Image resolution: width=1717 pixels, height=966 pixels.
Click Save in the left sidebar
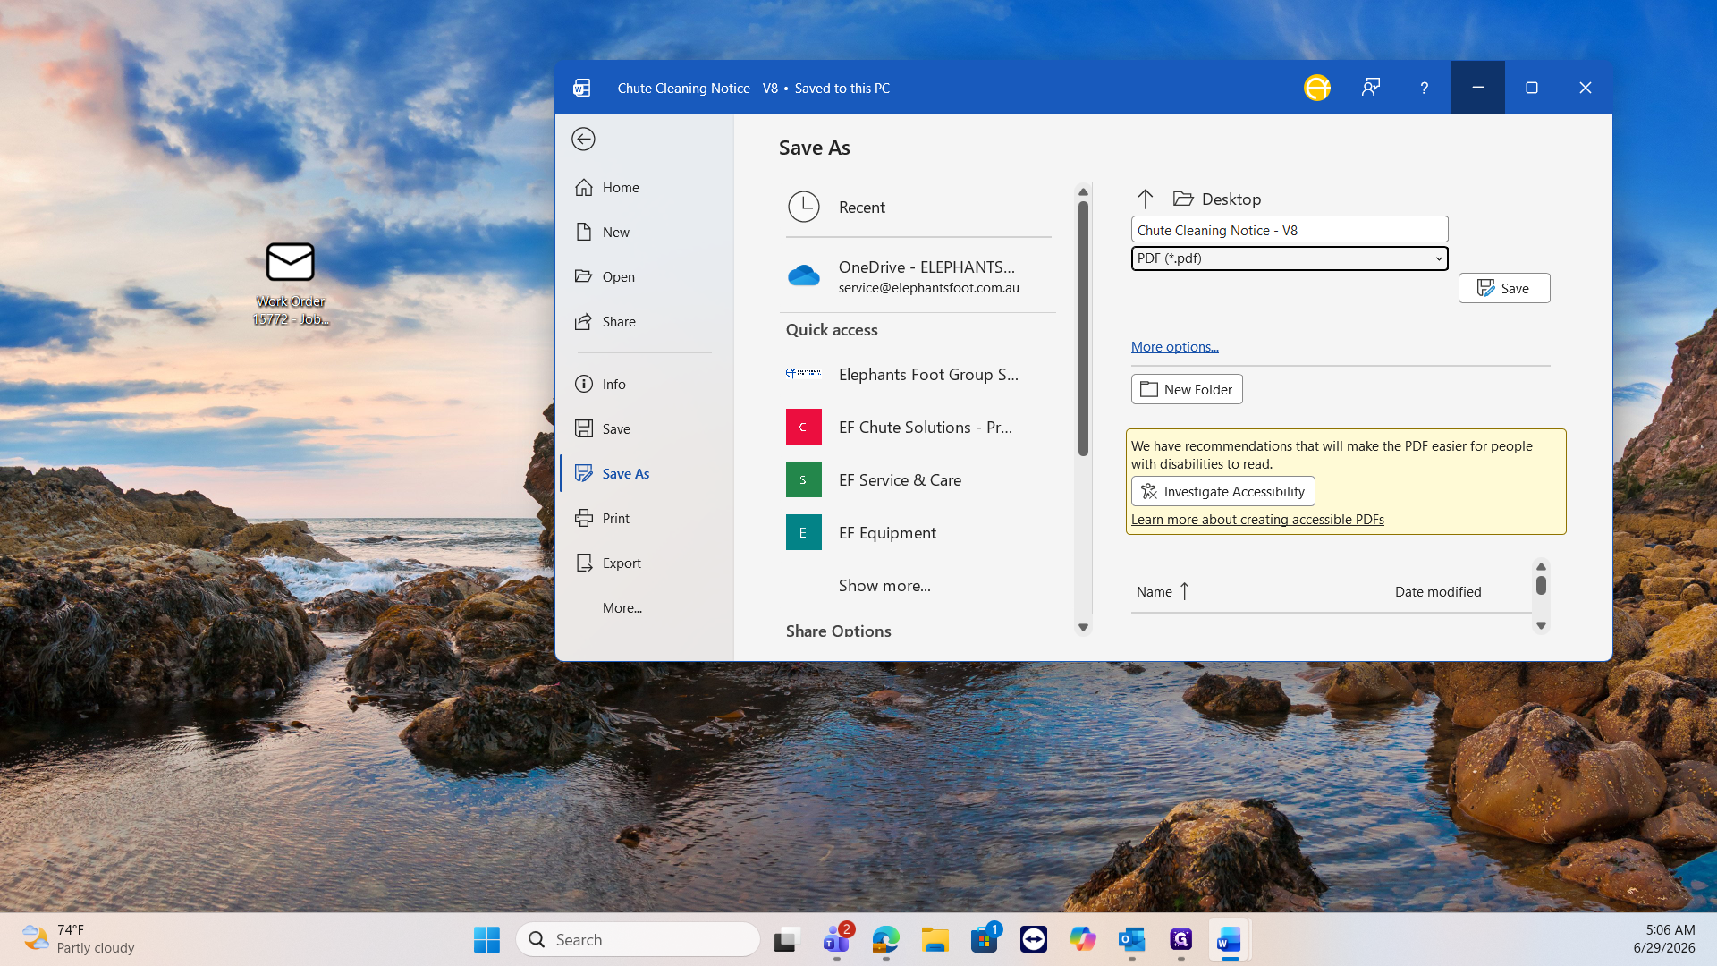644,428
